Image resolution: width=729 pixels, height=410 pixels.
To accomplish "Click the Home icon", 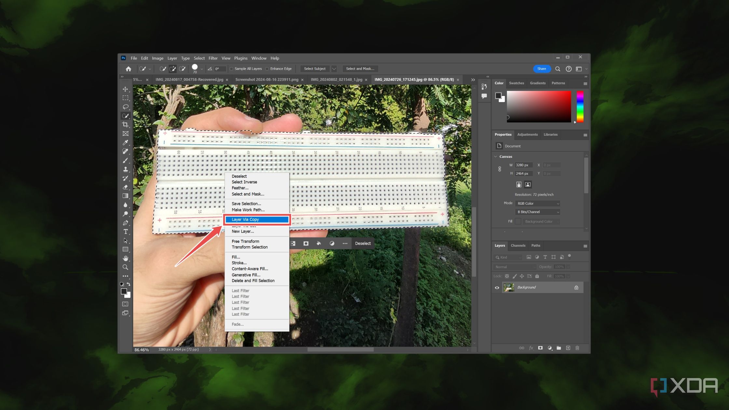I will [x=129, y=69].
